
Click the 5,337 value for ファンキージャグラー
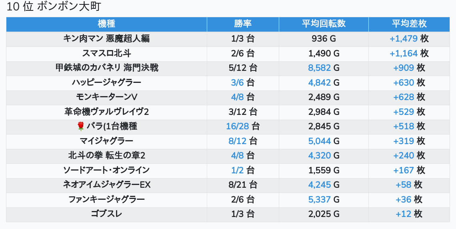[x=319, y=199]
